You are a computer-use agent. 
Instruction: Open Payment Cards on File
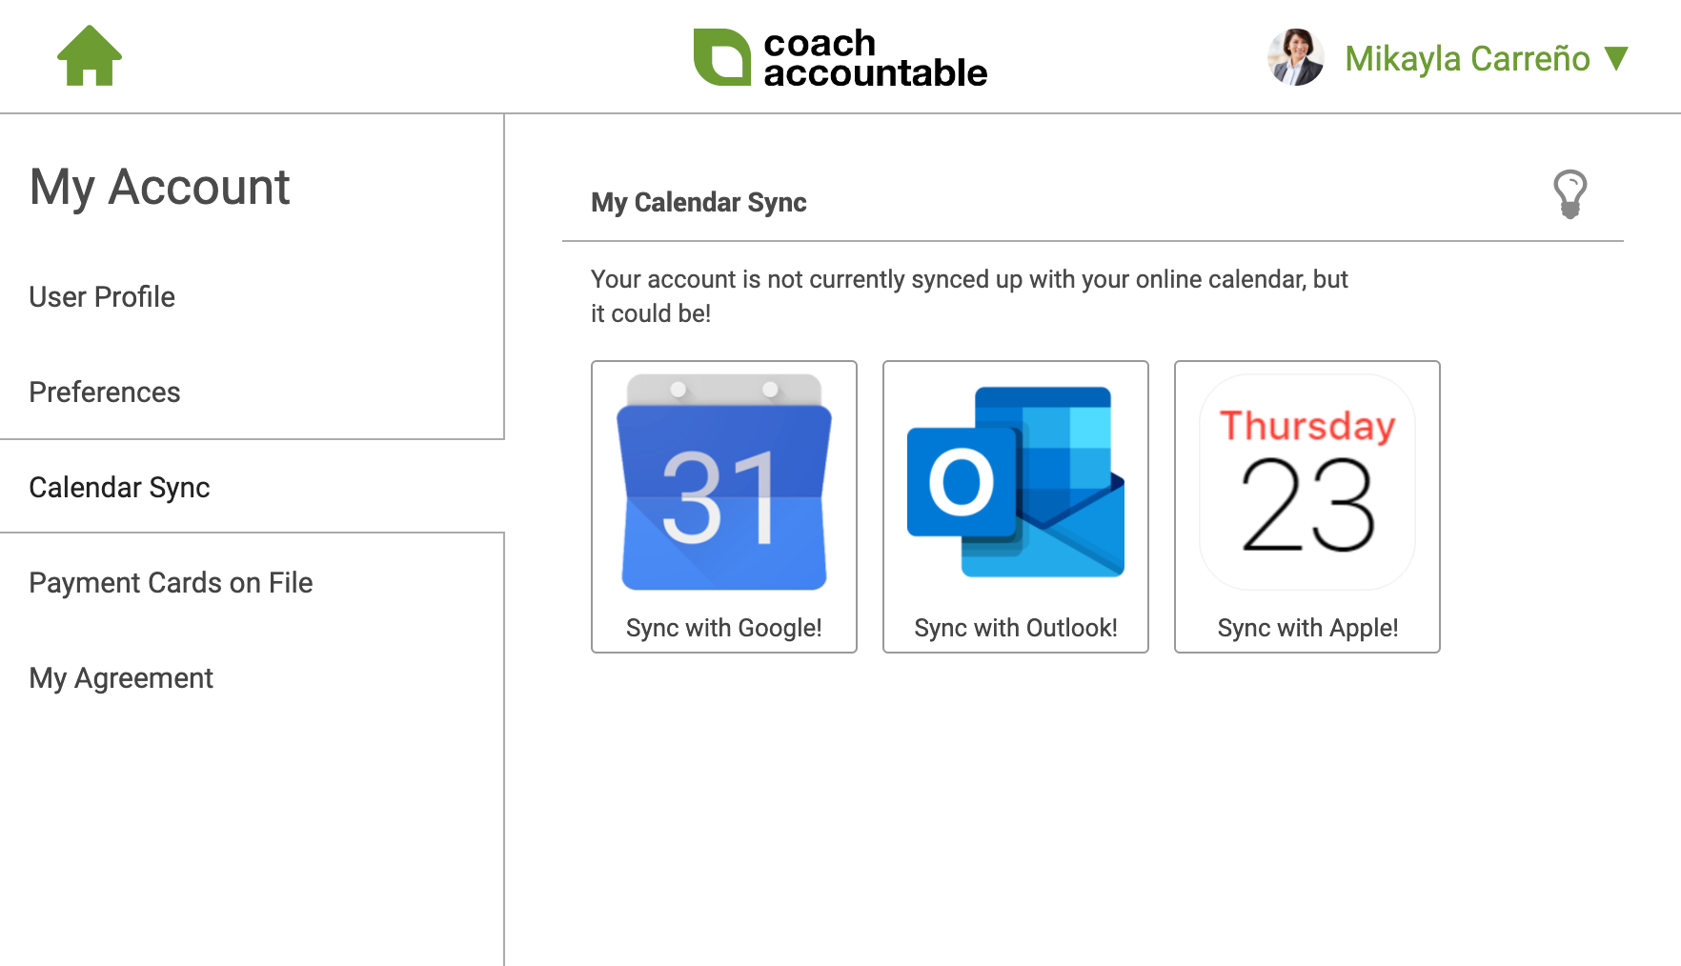click(171, 582)
